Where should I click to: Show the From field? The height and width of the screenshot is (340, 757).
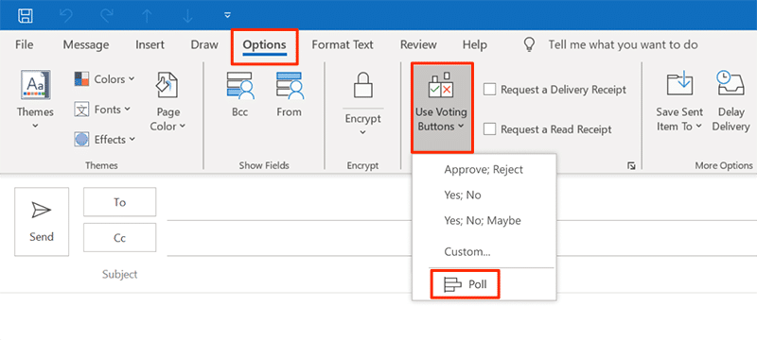289,94
